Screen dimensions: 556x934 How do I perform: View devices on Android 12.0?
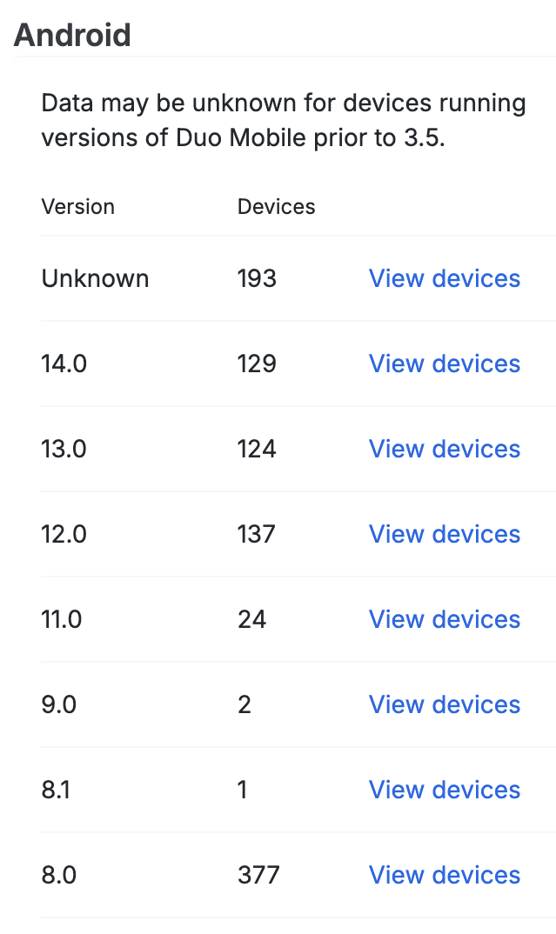point(444,534)
